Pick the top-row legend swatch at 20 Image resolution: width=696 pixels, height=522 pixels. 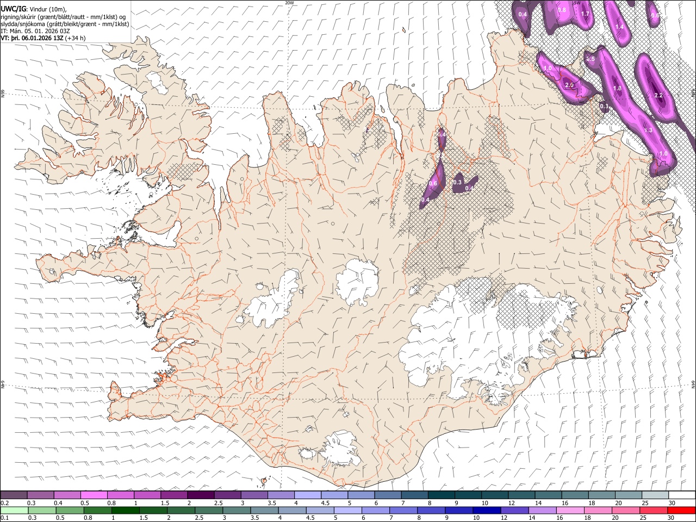(629, 495)
